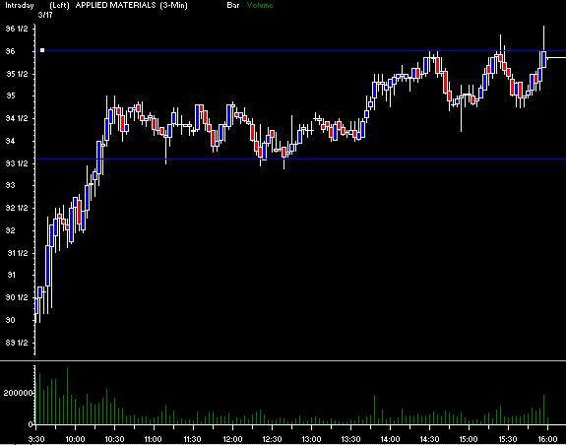Click the last-price white line at right edge
Screen dimensions: 566x445
click(556, 58)
